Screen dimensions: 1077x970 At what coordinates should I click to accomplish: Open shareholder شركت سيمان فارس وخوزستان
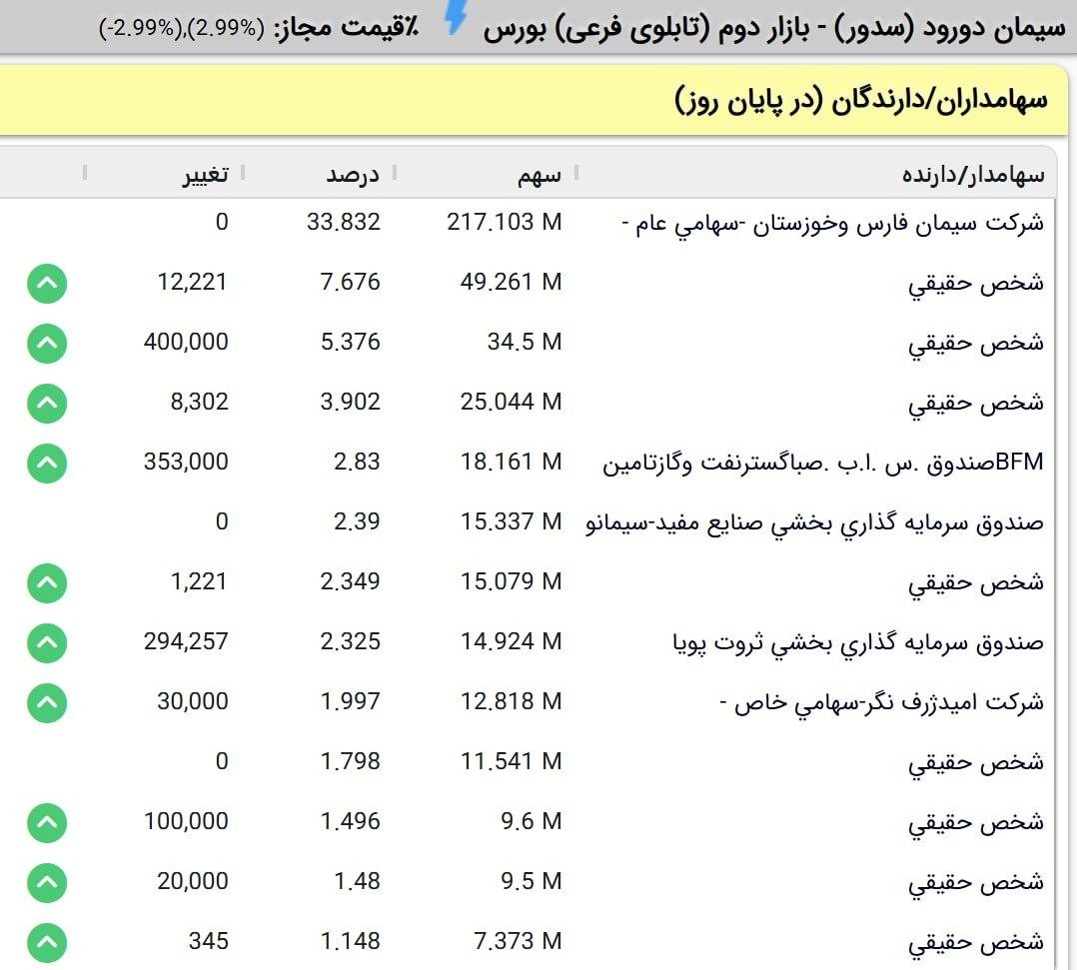click(832, 223)
